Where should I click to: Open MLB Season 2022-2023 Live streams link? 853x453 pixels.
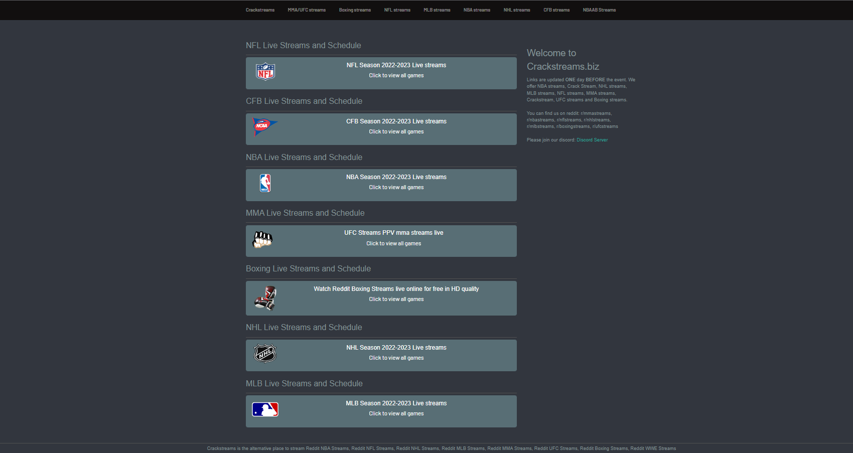(396, 403)
